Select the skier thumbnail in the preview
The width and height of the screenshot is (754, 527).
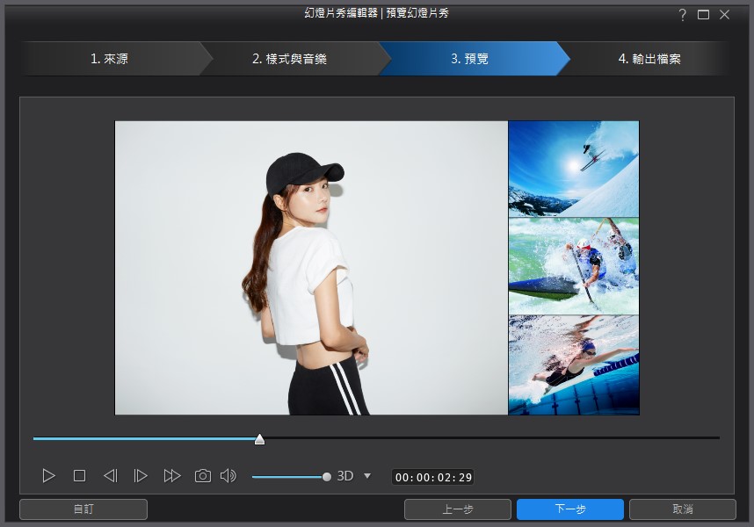[x=573, y=168]
